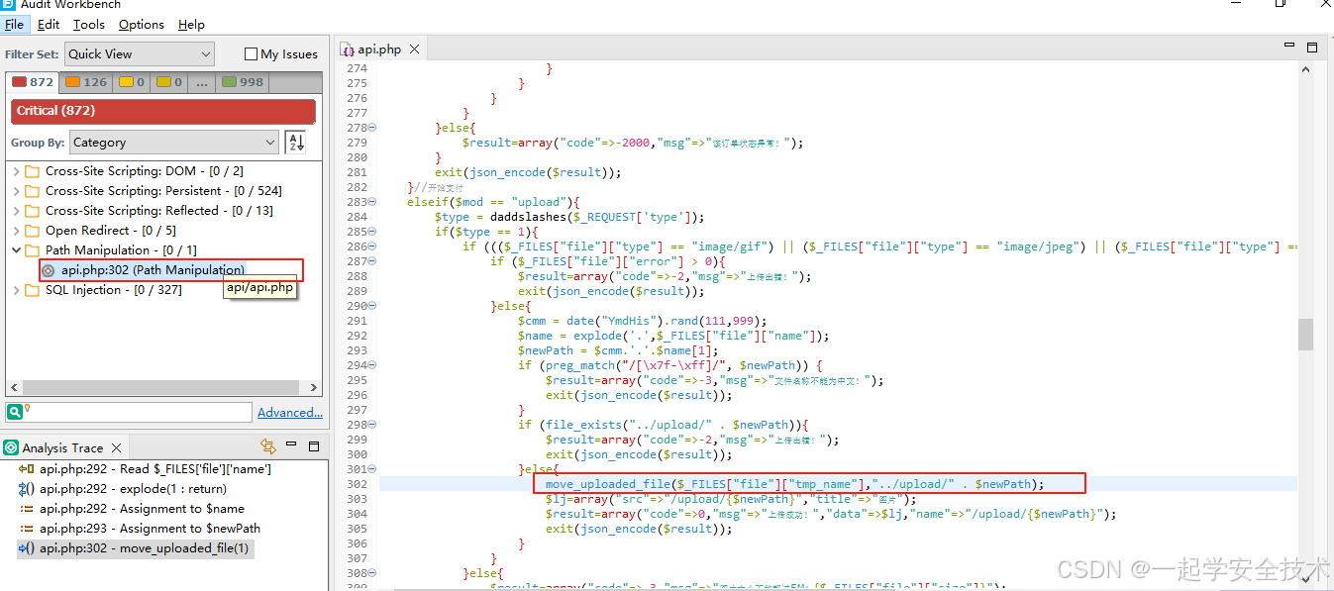
Task: Select Cross-Site Scripting: Persistent - [0 / 524] row
Action: click(163, 191)
